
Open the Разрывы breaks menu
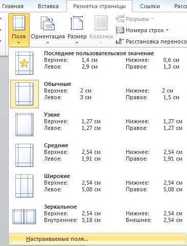pos(135,19)
